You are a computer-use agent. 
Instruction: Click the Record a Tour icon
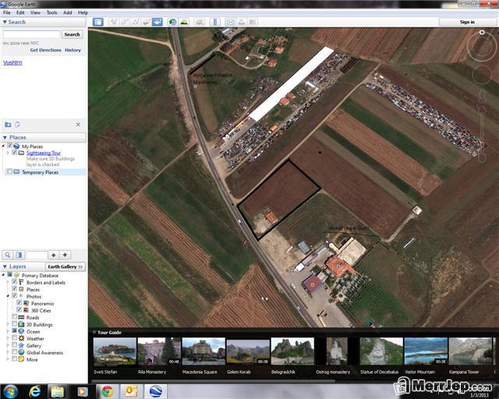click(157, 22)
